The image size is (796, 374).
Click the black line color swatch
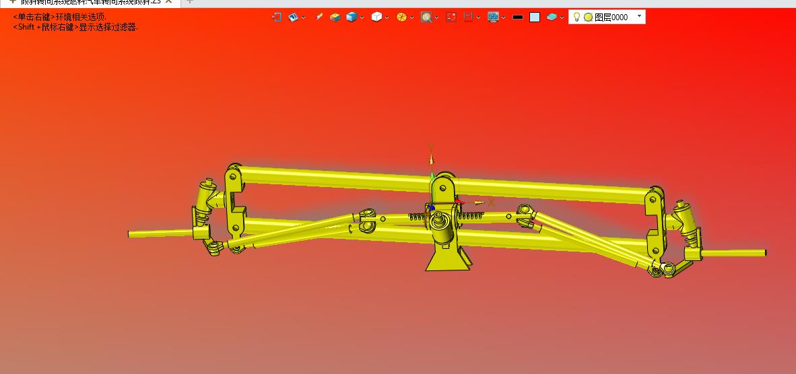click(x=518, y=17)
